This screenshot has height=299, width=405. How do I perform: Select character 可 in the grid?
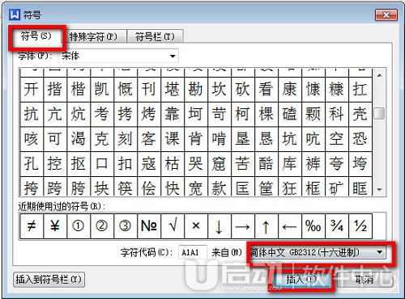coord(55,139)
